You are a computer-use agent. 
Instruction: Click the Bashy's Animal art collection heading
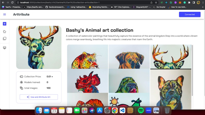[99, 30]
